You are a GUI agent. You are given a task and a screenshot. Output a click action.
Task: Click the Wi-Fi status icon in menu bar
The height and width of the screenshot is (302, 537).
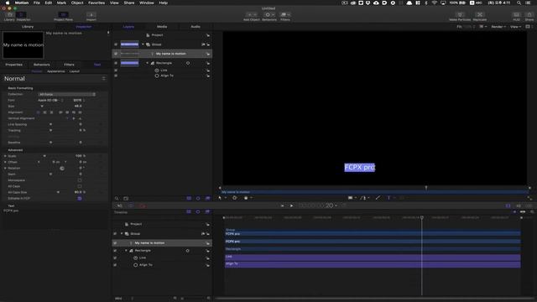tap(435, 3)
